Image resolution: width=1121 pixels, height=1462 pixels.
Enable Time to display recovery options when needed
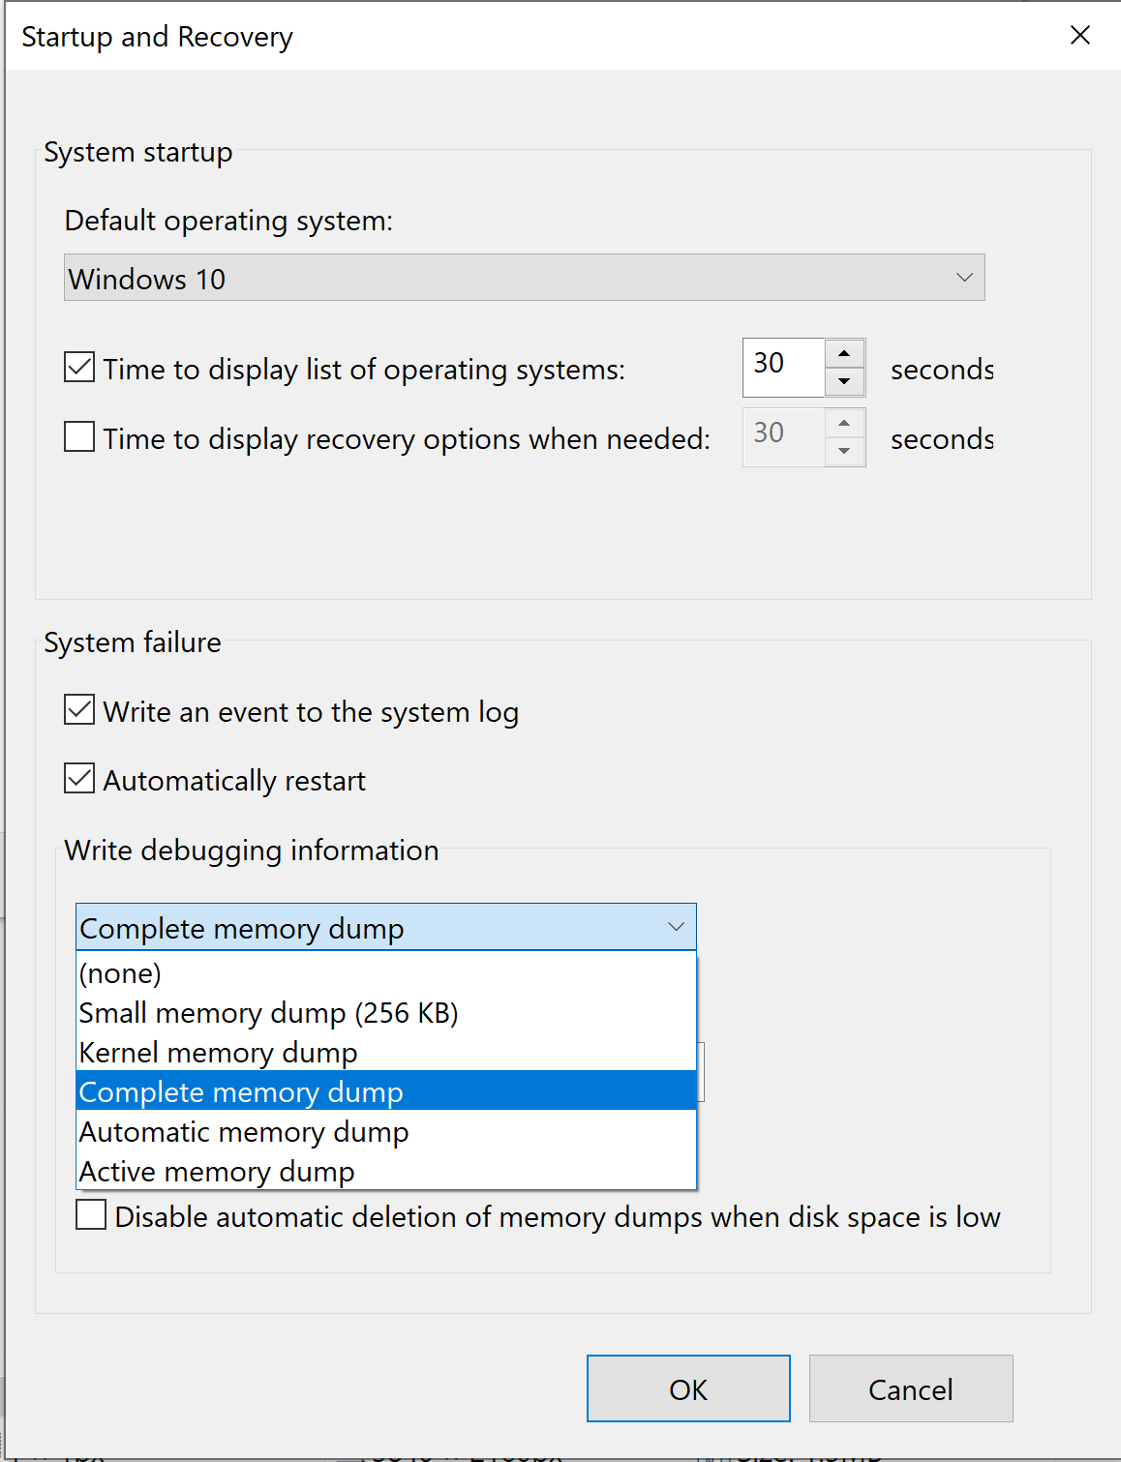coord(78,437)
